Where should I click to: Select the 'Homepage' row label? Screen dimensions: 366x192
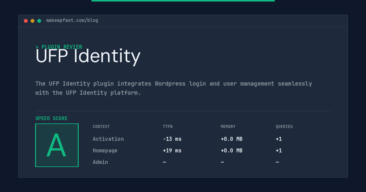tap(105, 151)
